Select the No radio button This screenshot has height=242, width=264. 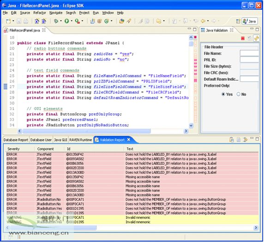tap(239, 94)
